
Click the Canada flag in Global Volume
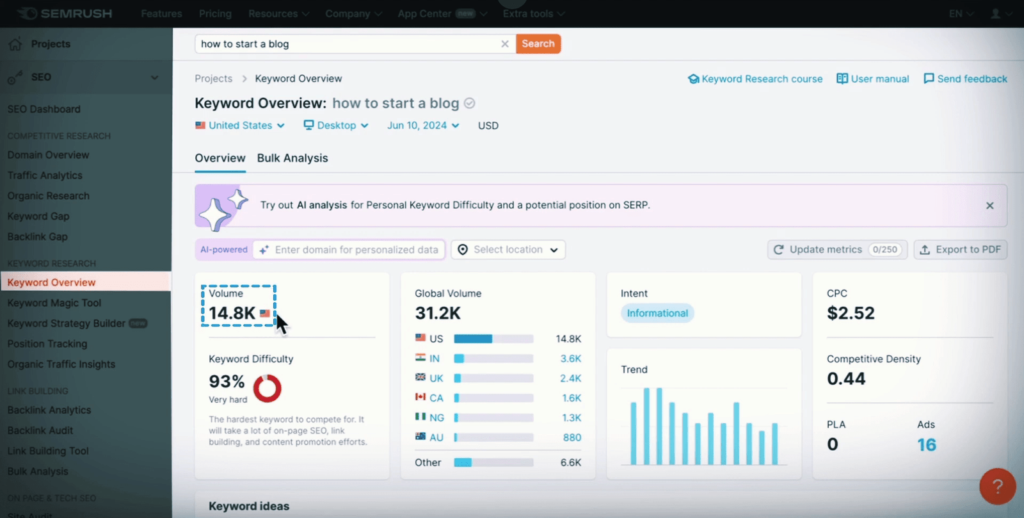click(420, 397)
